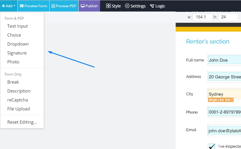Open the Style panel

[113, 6]
